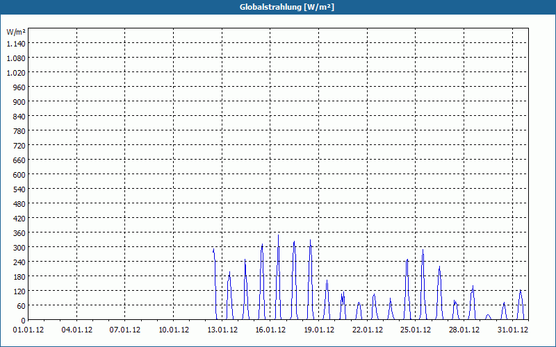Click the 840 y-axis value
This screenshot has height=347, width=556.
click(19, 117)
